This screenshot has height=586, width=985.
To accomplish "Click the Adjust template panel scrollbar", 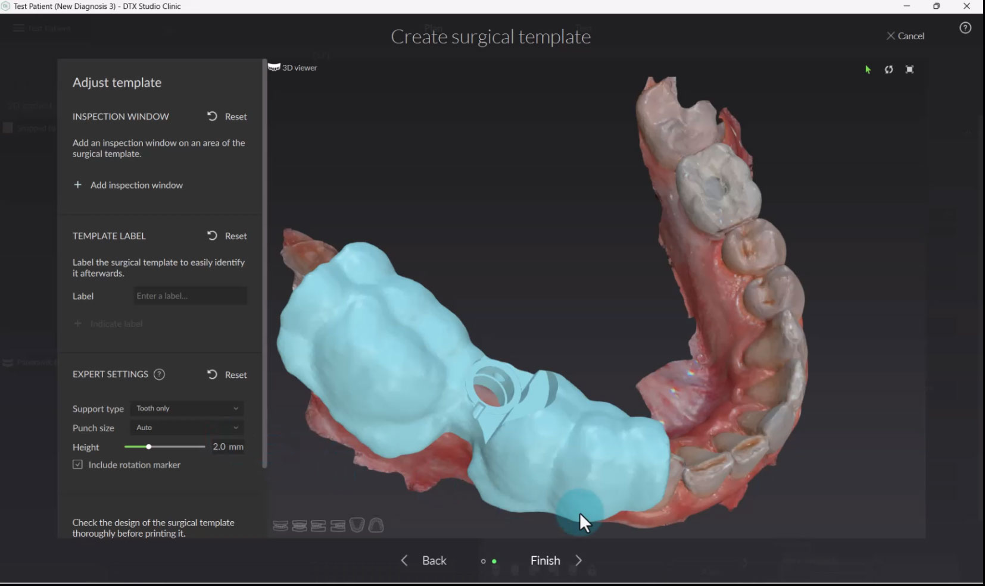I will point(264,264).
